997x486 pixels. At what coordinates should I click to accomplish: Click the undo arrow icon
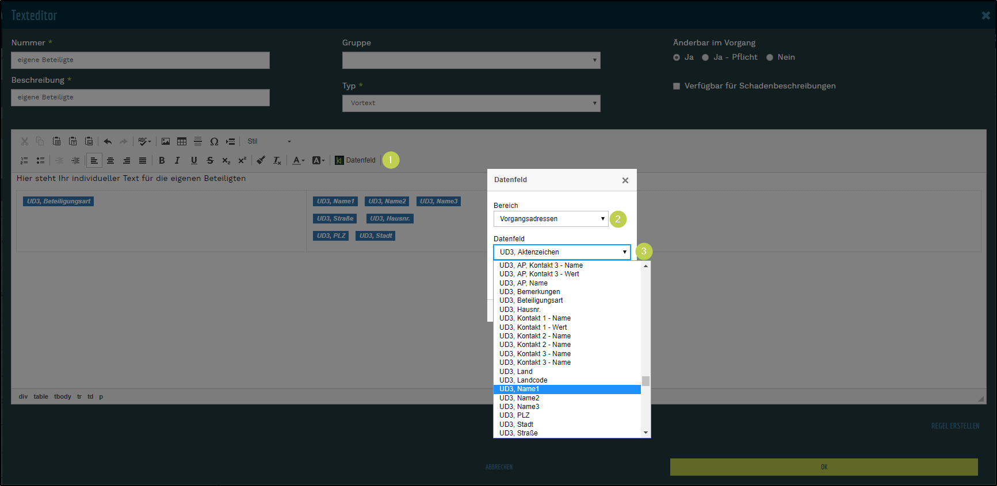click(x=108, y=141)
